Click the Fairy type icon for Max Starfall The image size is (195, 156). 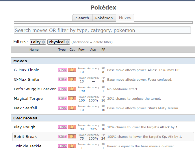coord(62,108)
